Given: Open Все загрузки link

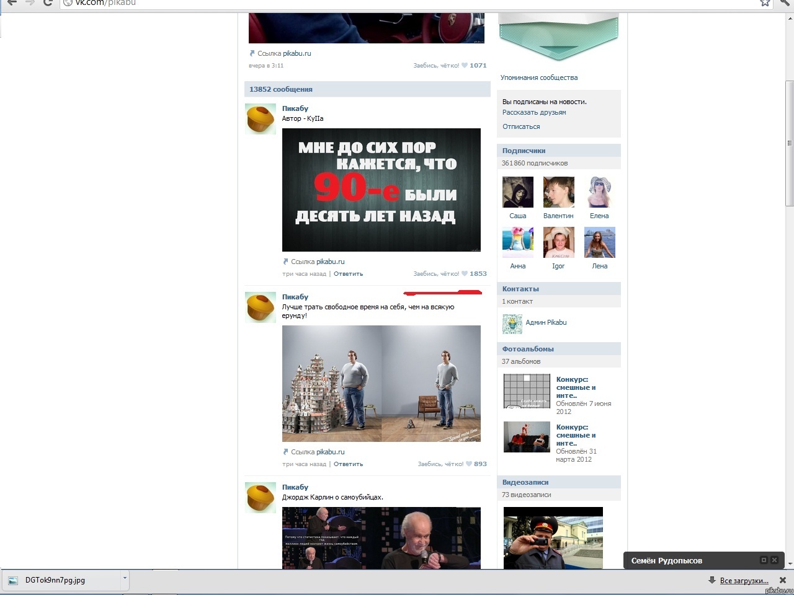Looking at the screenshot, I should click(x=744, y=581).
